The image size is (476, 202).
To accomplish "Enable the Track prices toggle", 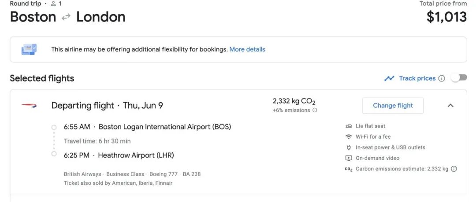I will pos(459,78).
